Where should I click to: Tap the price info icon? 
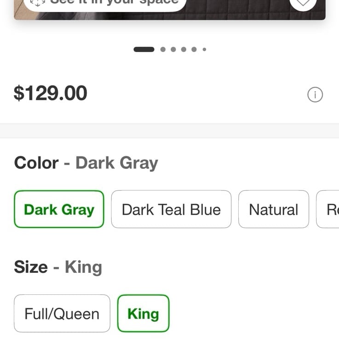click(x=315, y=94)
